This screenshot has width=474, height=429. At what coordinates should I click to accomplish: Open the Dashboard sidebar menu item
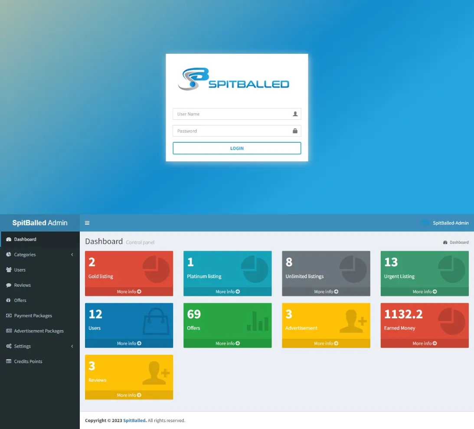[40, 239]
